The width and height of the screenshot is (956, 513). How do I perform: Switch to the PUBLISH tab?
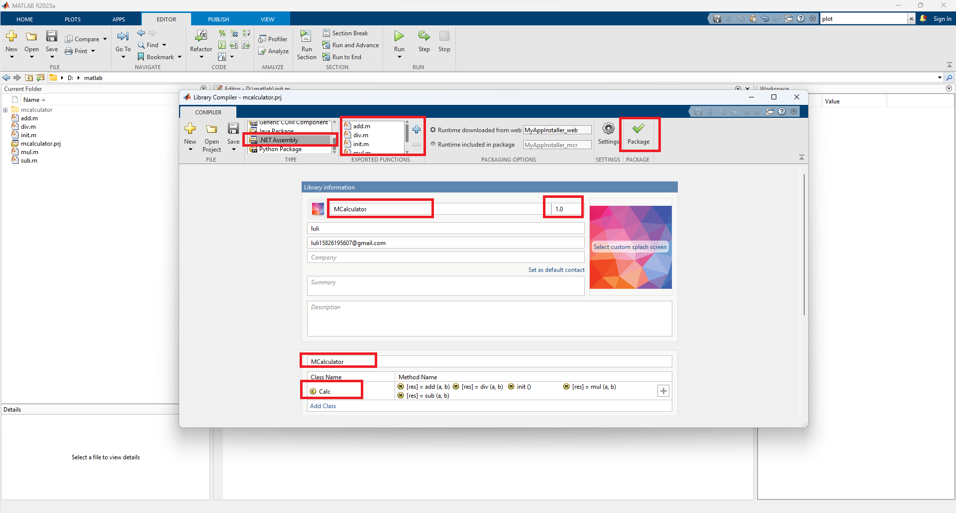pos(218,19)
